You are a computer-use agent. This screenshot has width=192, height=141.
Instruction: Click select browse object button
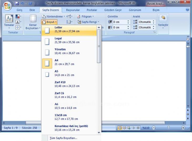click(188, 114)
